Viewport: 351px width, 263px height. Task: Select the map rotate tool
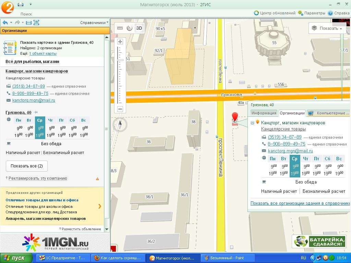129,28
